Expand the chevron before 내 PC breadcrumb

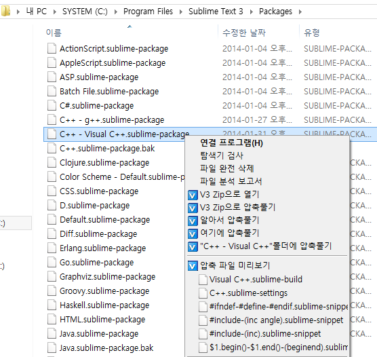point(18,12)
